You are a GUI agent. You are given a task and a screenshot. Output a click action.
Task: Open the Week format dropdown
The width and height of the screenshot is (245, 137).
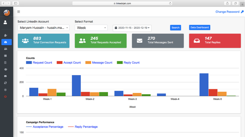(x=91, y=28)
